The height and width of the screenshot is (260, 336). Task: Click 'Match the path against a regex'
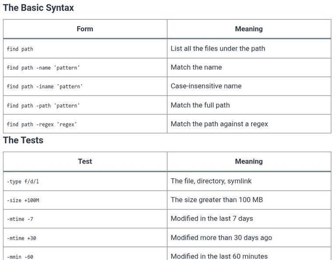coord(219,124)
